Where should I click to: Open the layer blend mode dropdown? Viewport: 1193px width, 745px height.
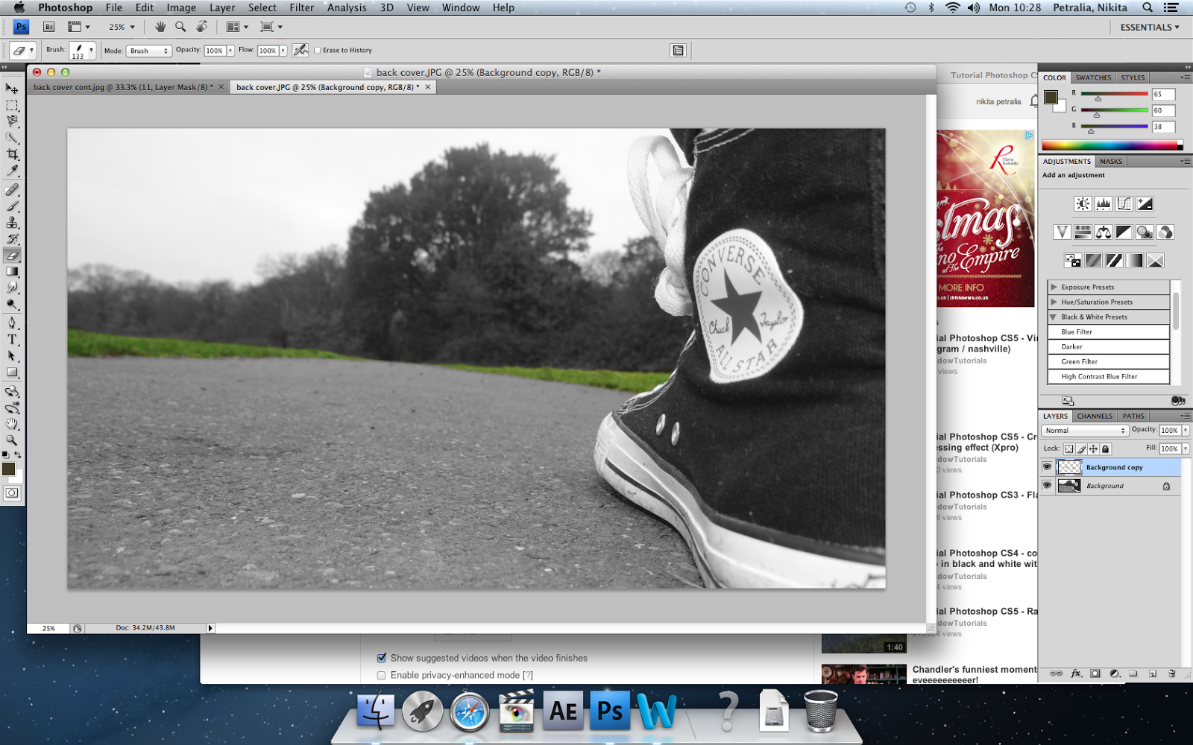pos(1085,431)
